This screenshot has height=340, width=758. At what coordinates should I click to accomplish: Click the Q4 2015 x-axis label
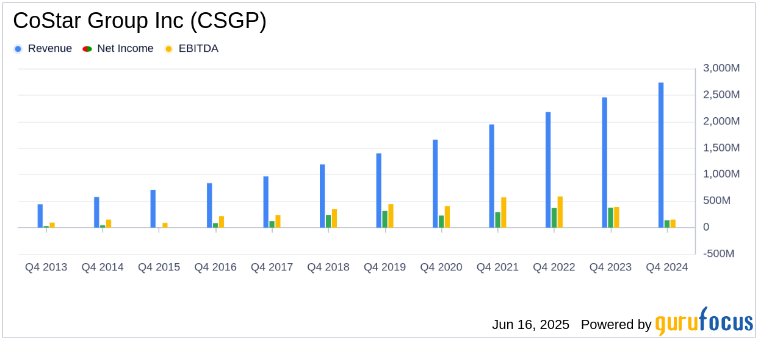point(159,267)
